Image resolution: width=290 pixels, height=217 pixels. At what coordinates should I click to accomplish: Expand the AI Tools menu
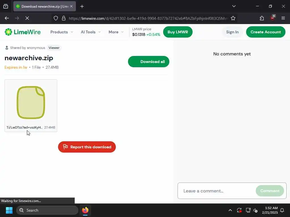pos(91,32)
